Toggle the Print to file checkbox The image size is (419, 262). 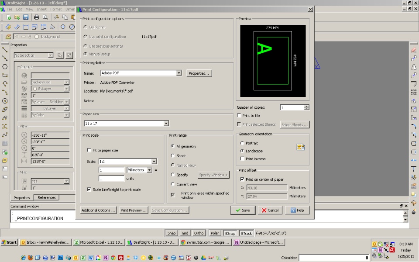239,115
